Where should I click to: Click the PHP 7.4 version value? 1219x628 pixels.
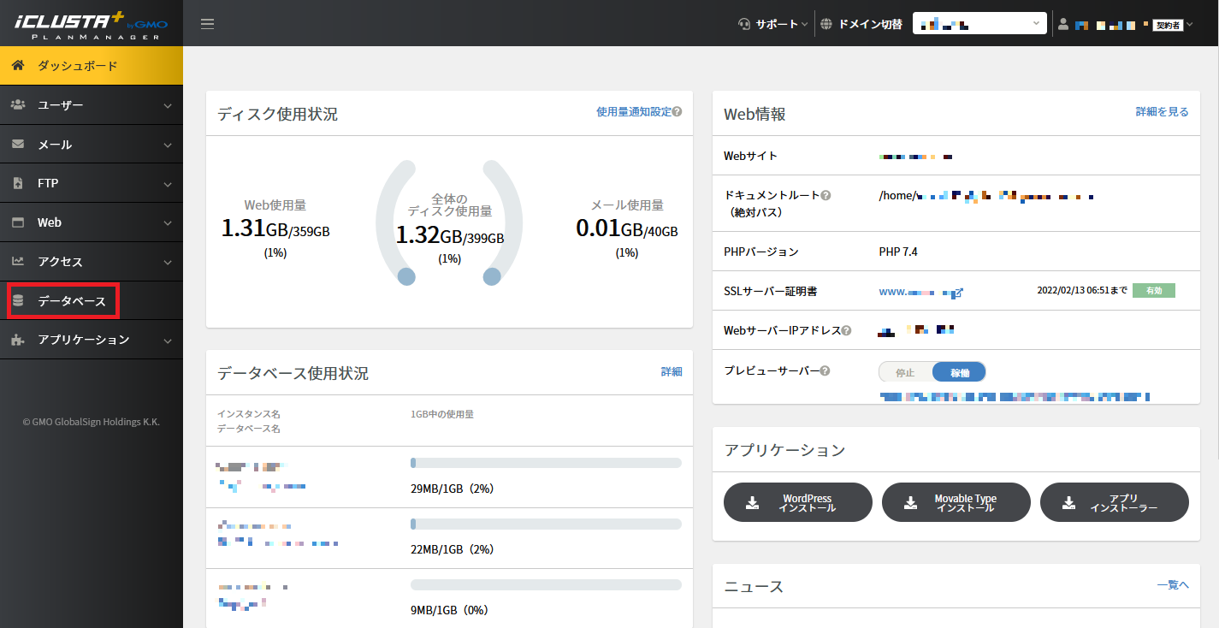point(897,252)
